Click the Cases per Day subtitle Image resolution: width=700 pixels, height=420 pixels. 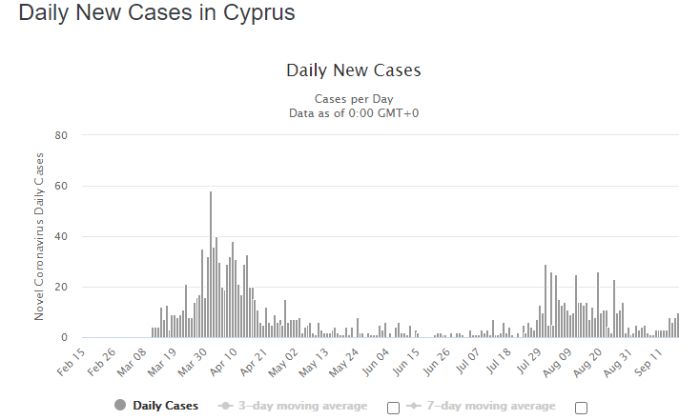353,99
